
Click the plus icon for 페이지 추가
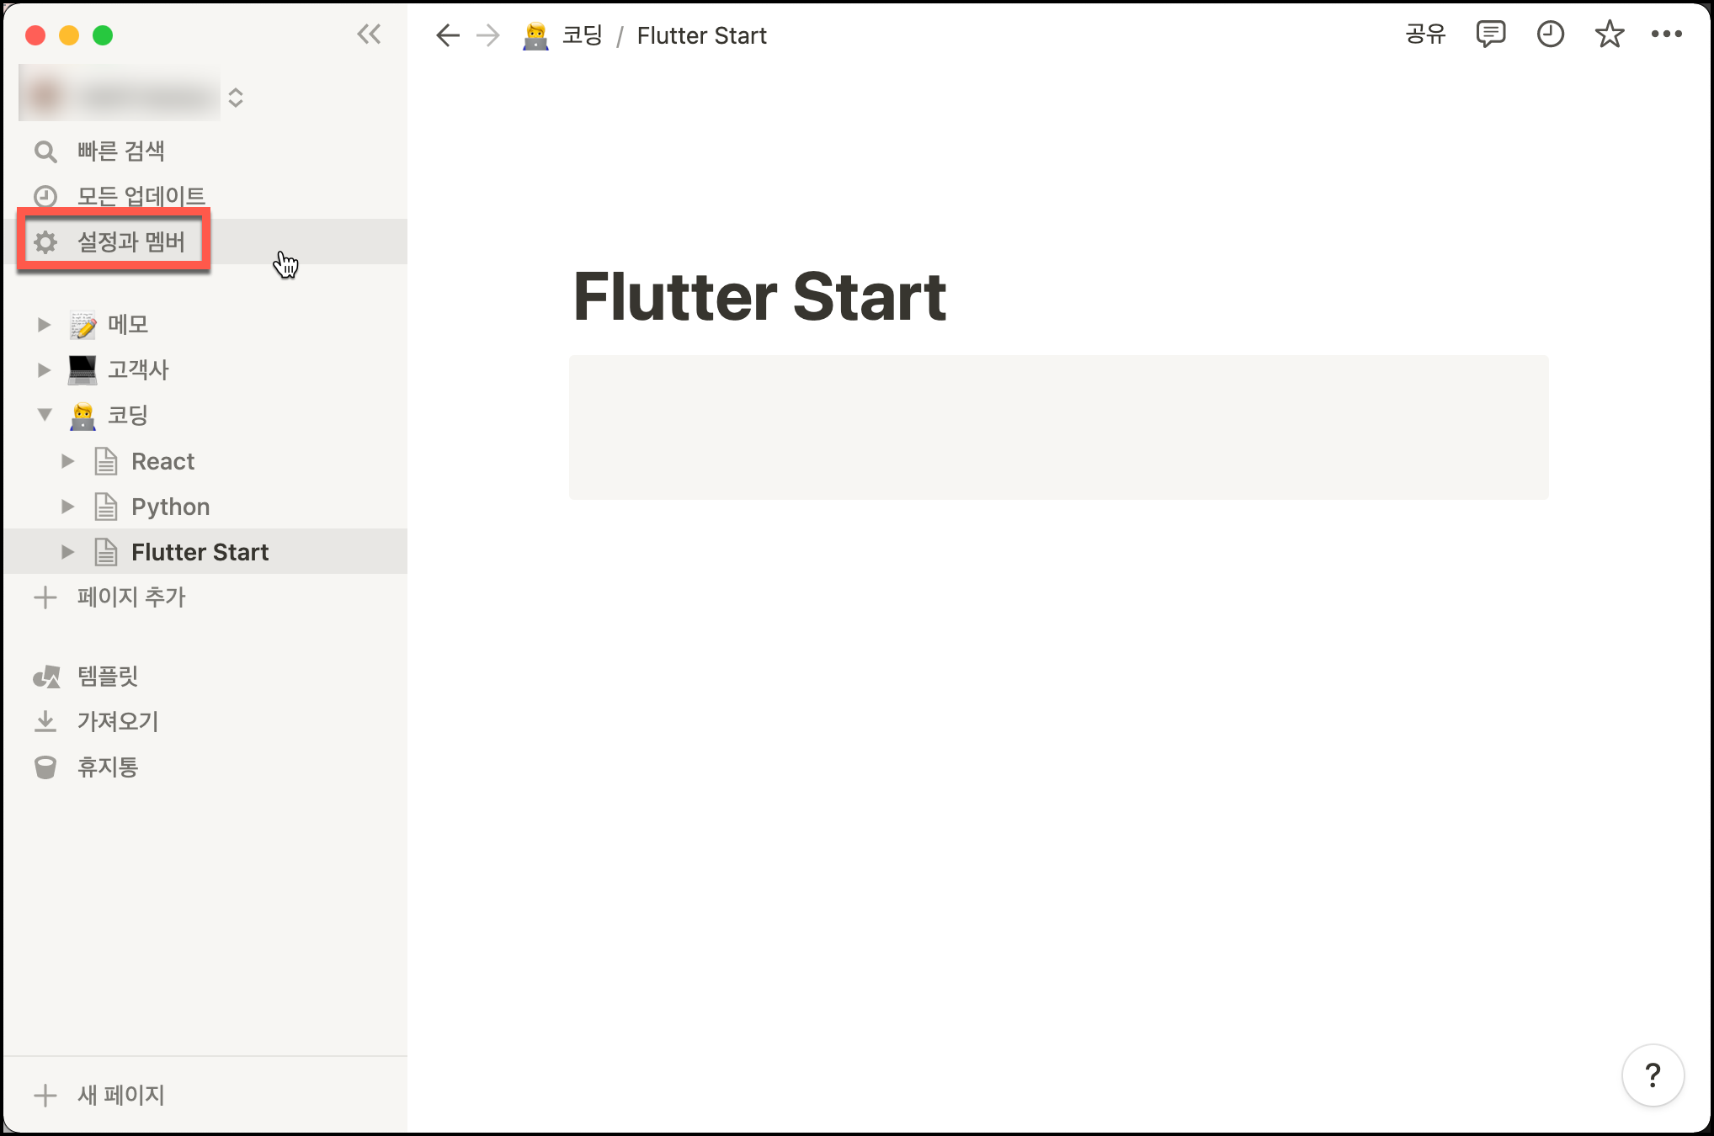click(x=45, y=597)
